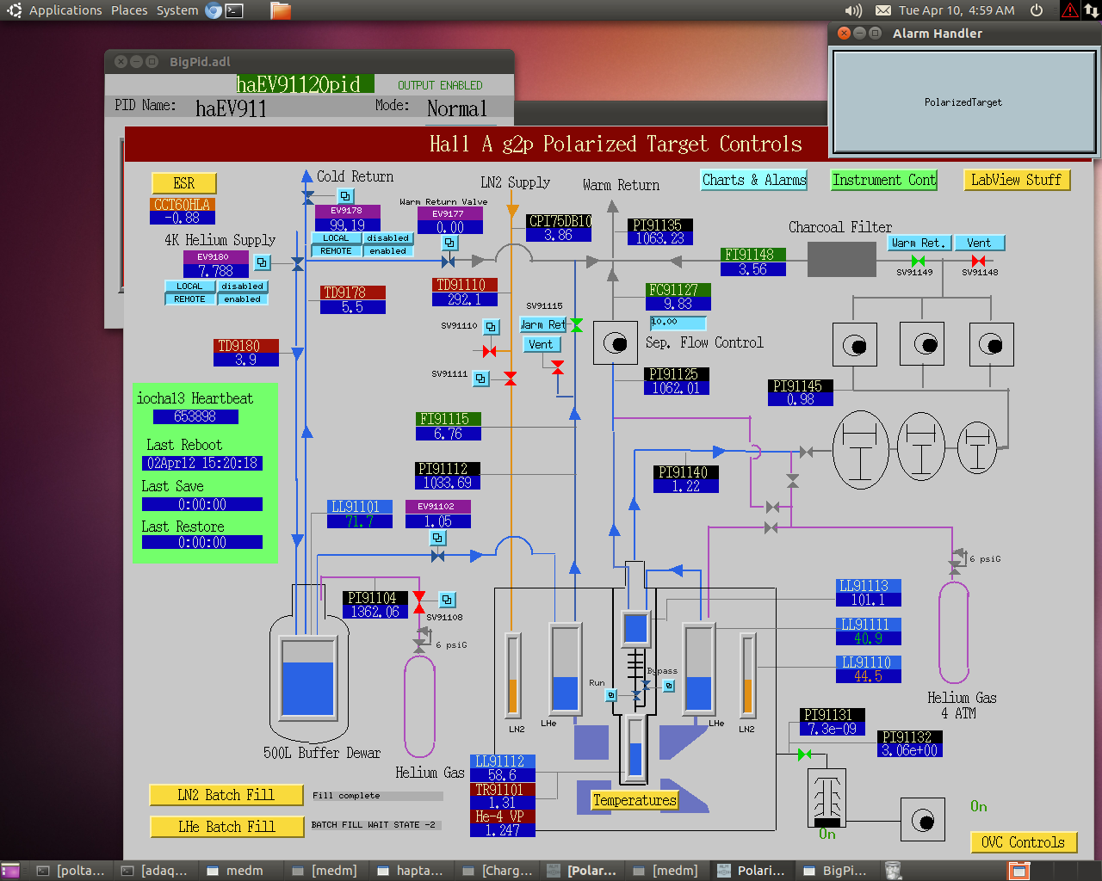Open the Temperatures display menu
Screen dimensions: 1102x881
pos(635,800)
